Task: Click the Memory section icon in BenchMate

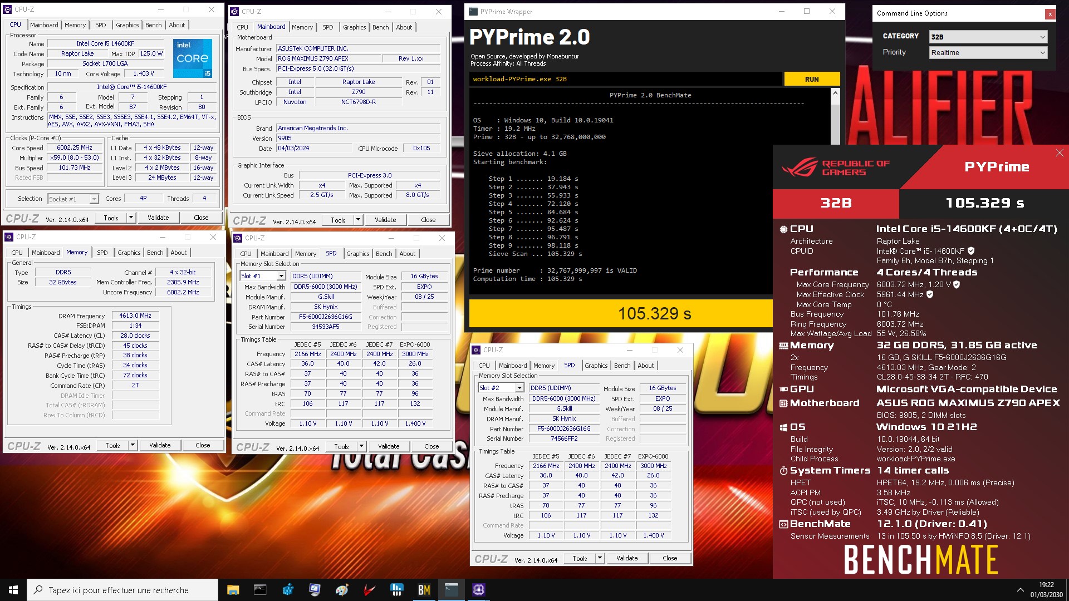Action: pyautogui.click(x=783, y=346)
